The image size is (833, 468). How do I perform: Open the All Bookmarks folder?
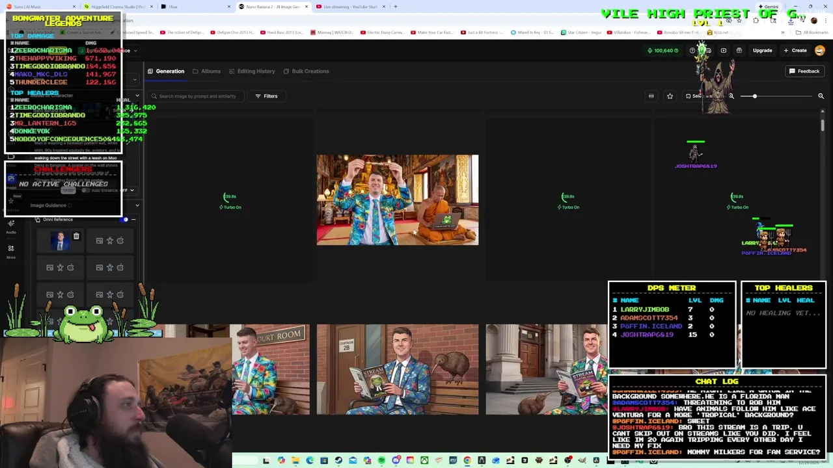tap(812, 32)
